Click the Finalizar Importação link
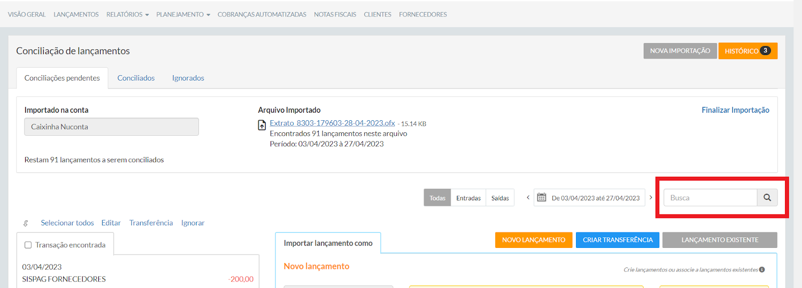 coord(735,110)
